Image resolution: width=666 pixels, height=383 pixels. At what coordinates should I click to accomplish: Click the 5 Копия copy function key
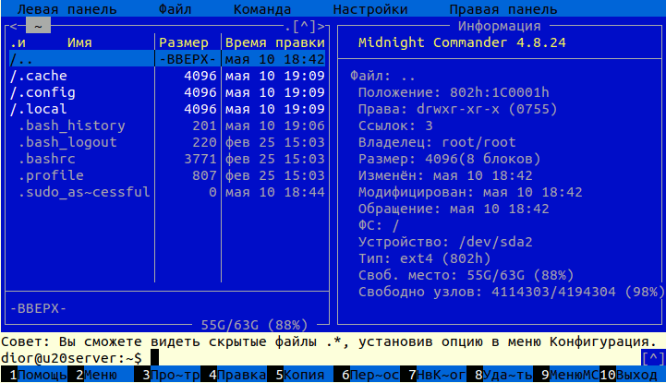click(300, 375)
